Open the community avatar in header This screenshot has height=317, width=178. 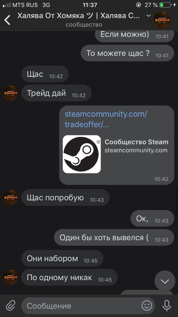pos(162,20)
